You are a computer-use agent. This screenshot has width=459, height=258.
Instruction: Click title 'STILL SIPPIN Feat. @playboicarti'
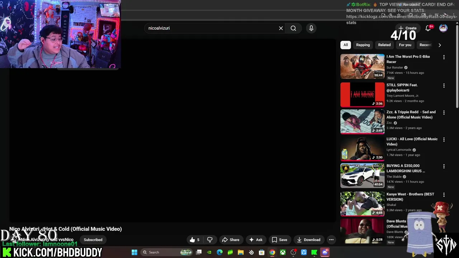(402, 87)
